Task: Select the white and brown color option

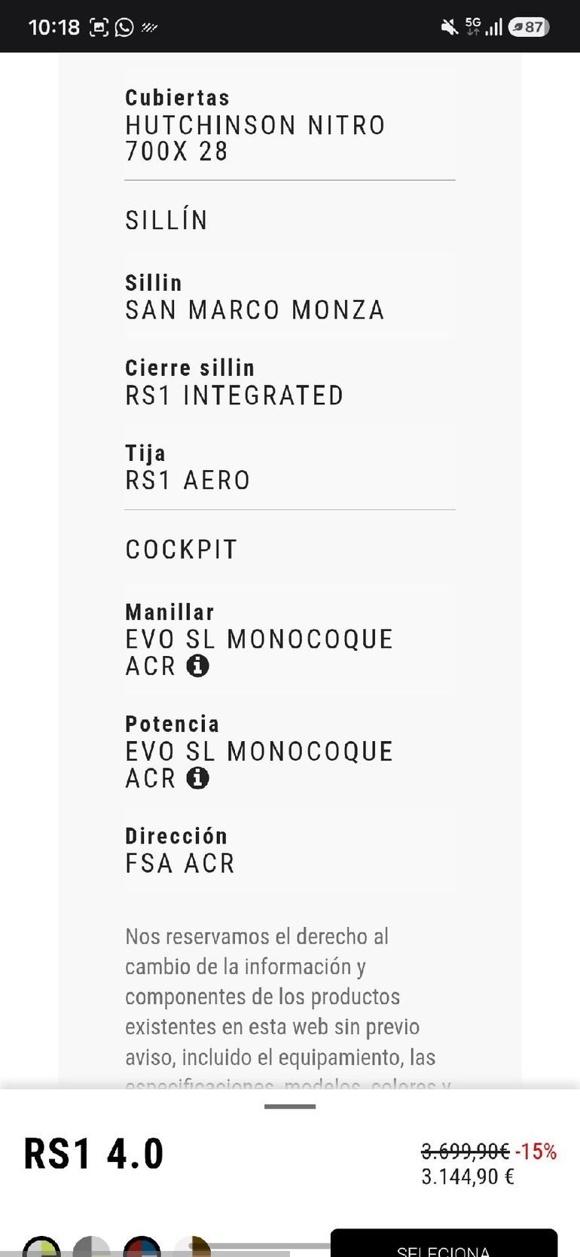Action: tap(192, 1246)
